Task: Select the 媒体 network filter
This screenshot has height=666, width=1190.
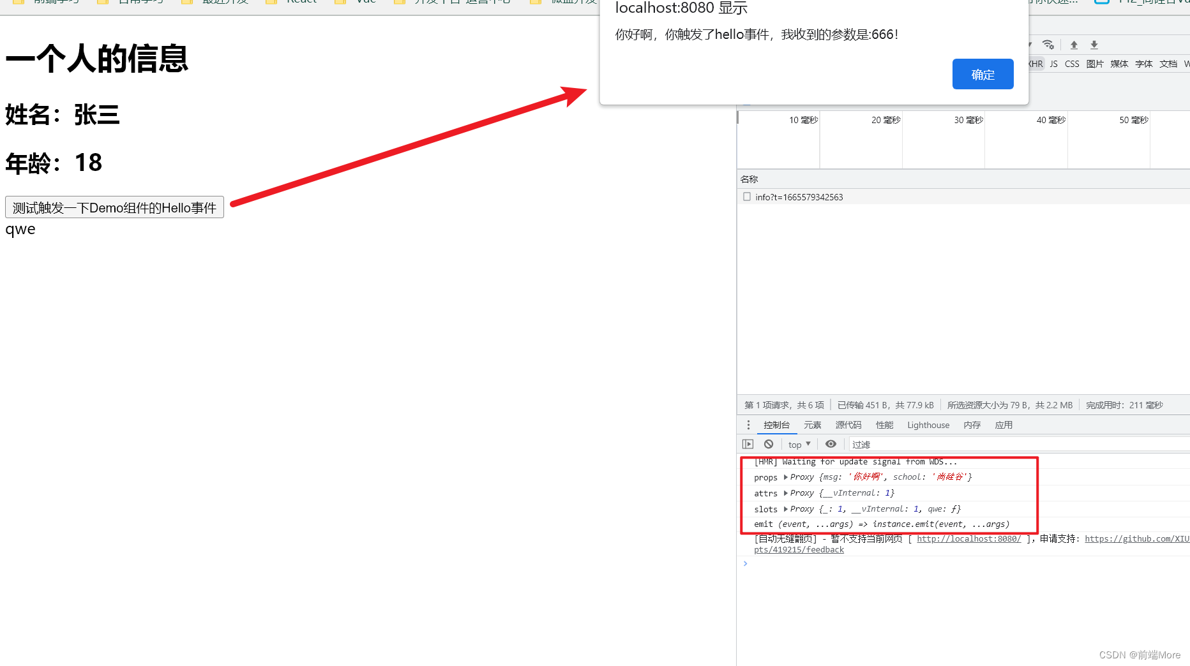Action: (x=1119, y=64)
